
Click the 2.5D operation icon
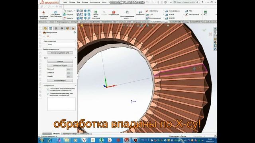pos(147,15)
